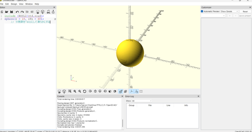Switch to the Top view
Screen dimensions: 252x132
(95, 91)
